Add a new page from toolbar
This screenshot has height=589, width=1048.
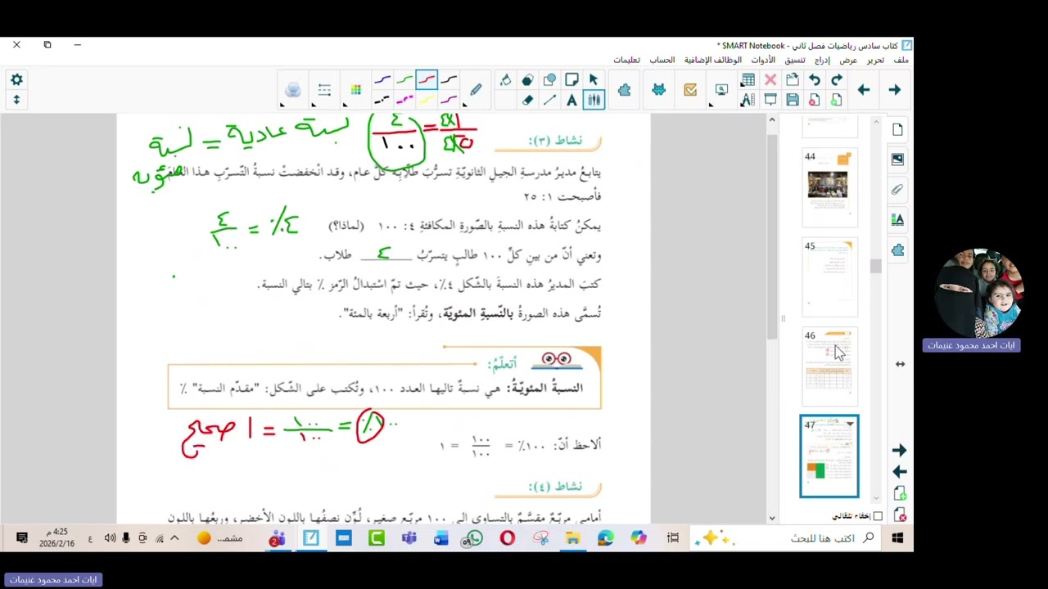(837, 100)
